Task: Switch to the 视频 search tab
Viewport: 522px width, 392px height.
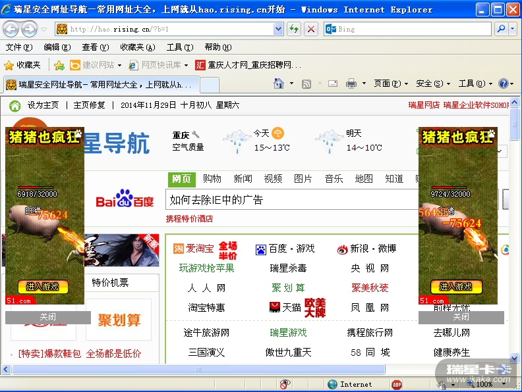Action: click(x=273, y=179)
